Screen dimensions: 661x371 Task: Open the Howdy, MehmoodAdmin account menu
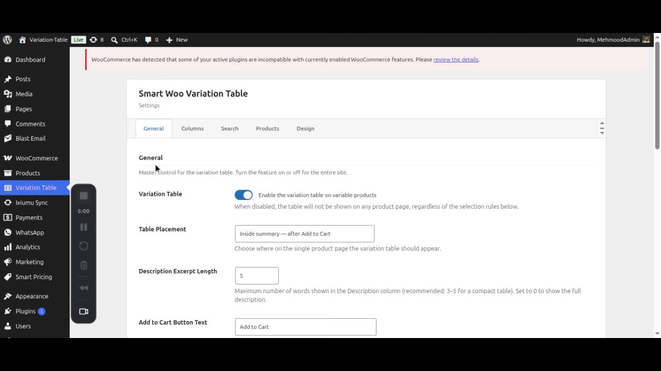[x=613, y=40]
